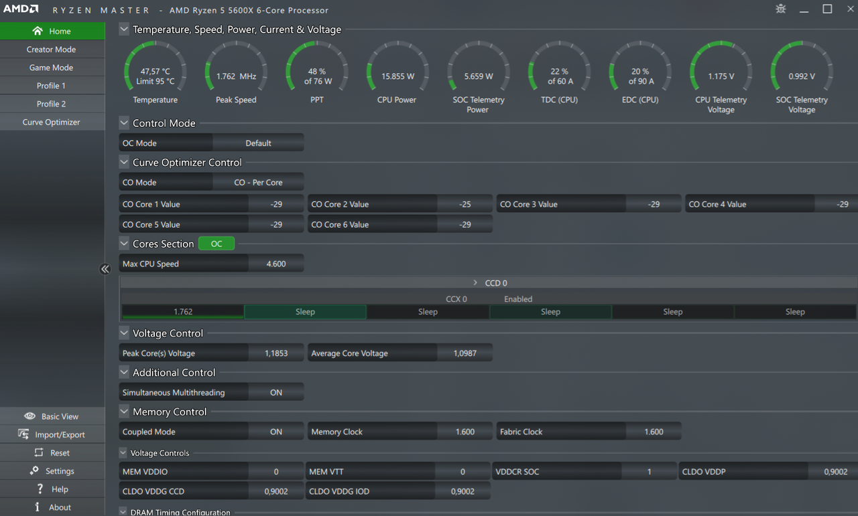This screenshot has height=516, width=858.
Task: Select Profile 1 in sidebar
Action: [x=52, y=86]
